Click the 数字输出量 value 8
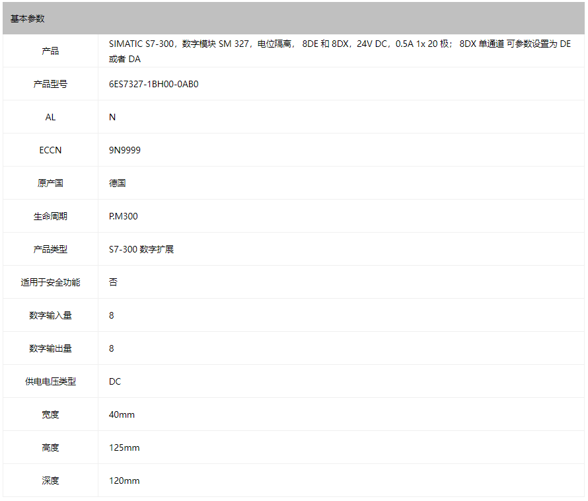 [112, 348]
